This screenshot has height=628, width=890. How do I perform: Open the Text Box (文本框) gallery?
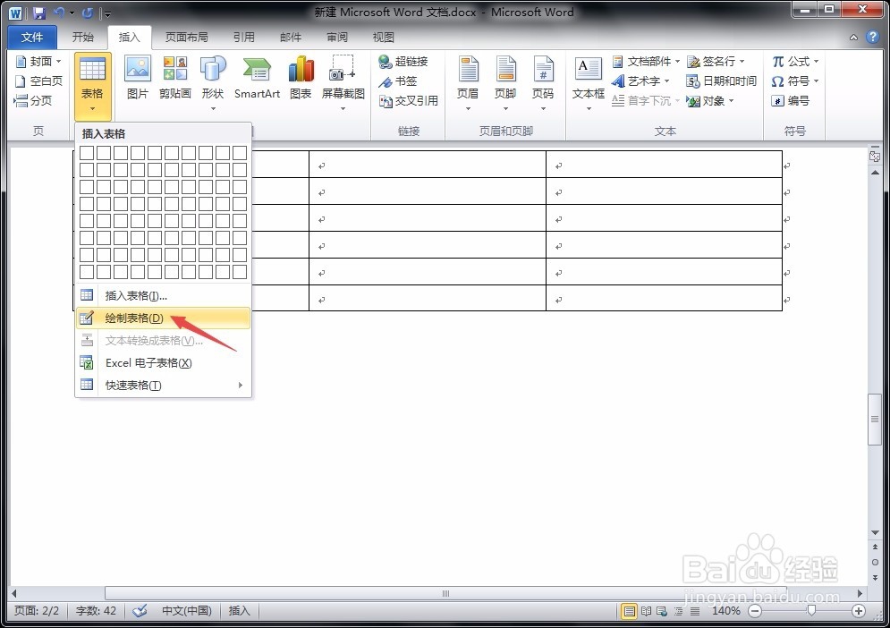588,84
